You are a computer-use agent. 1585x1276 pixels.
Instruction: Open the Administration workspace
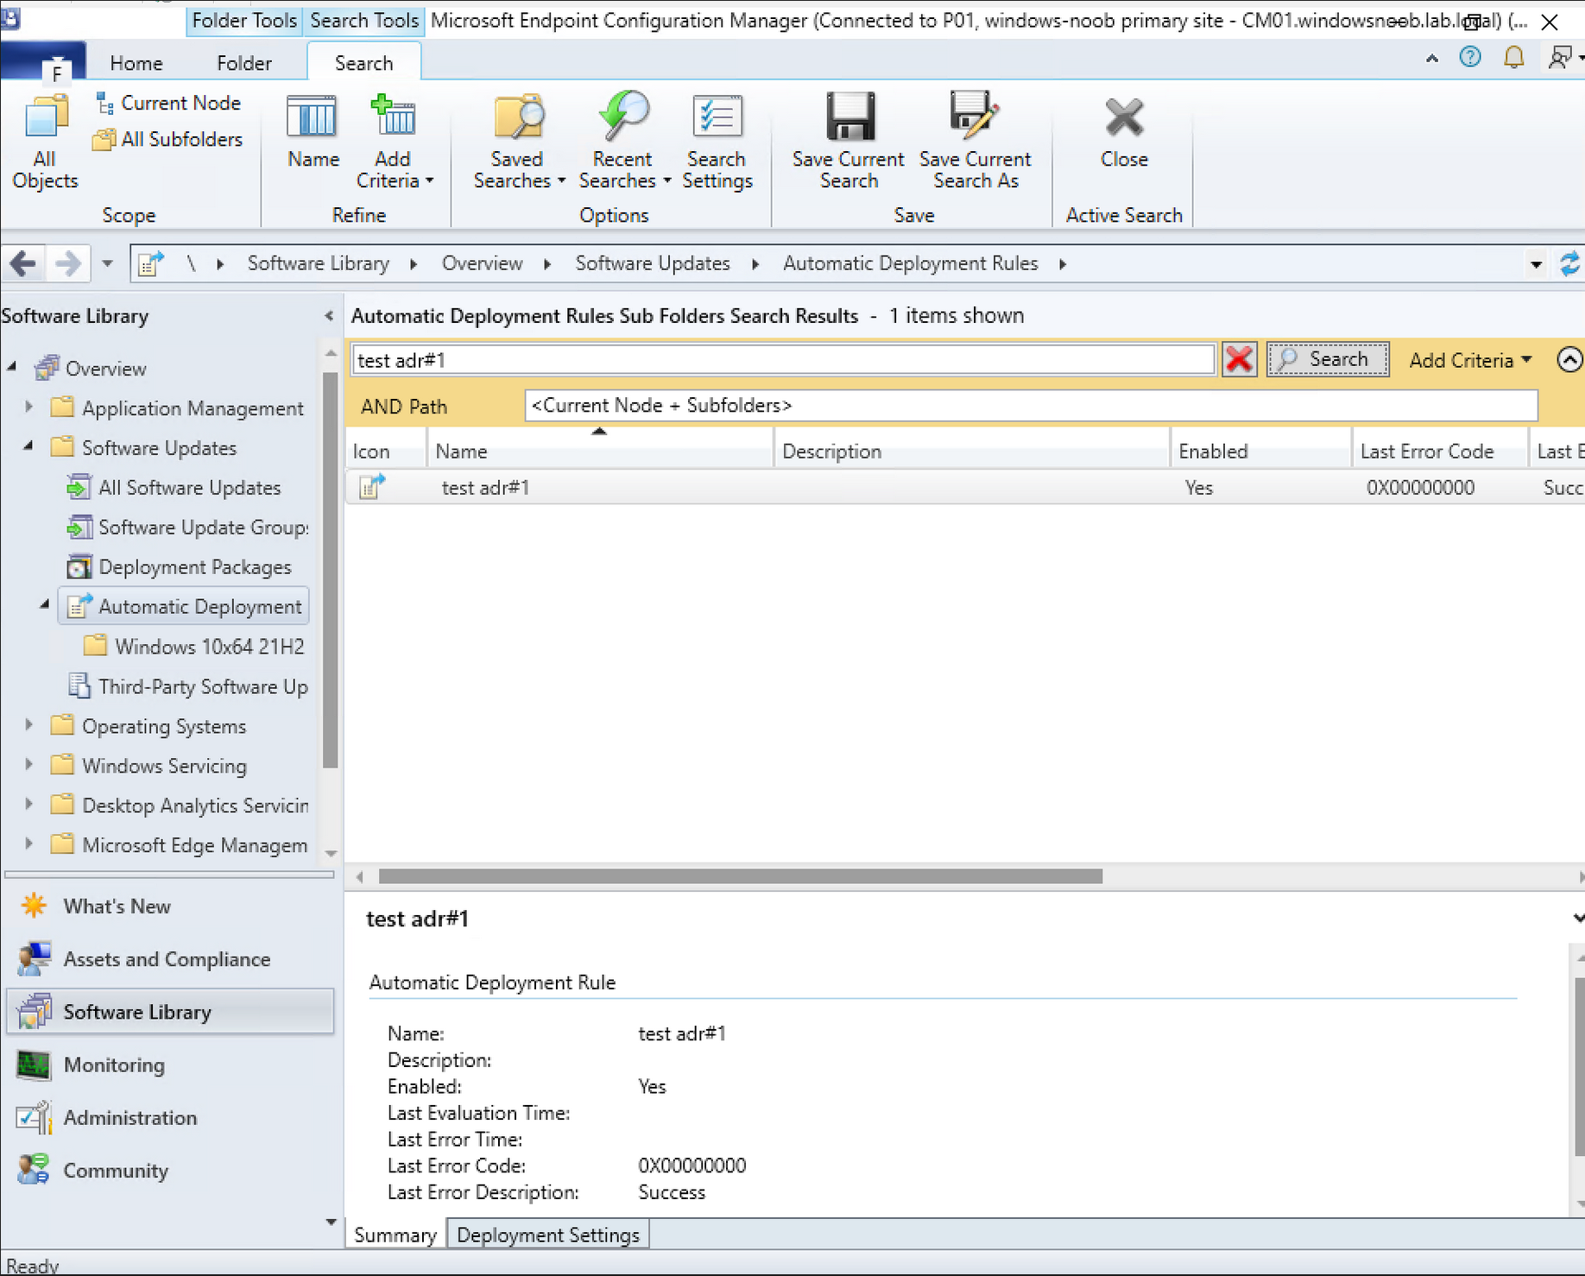click(169, 1118)
